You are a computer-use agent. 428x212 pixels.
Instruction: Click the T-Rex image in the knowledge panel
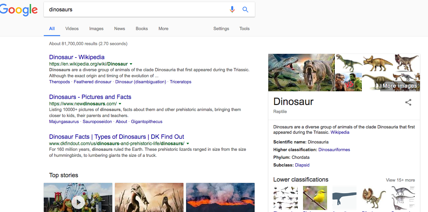301,72
